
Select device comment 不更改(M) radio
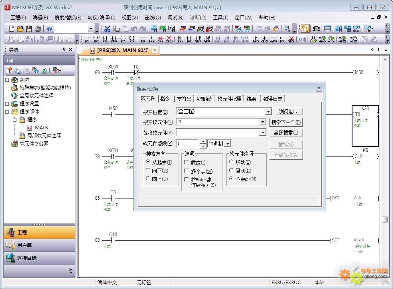click(x=231, y=179)
